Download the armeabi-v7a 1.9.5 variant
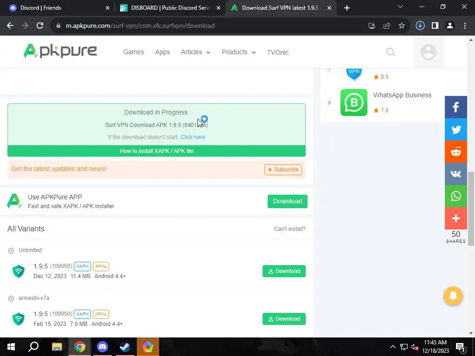The height and width of the screenshot is (356, 475). (284, 319)
